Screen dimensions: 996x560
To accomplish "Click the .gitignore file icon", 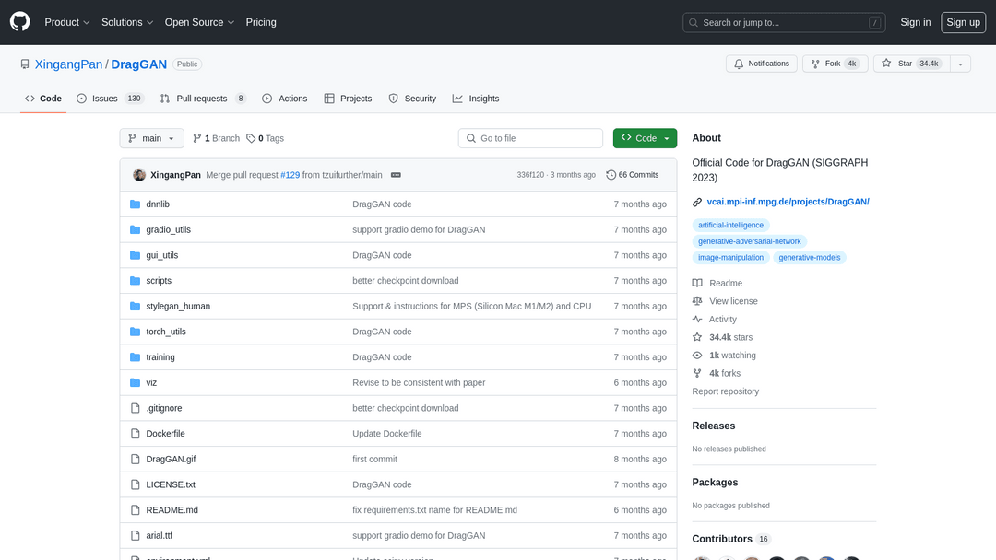I will coord(135,408).
